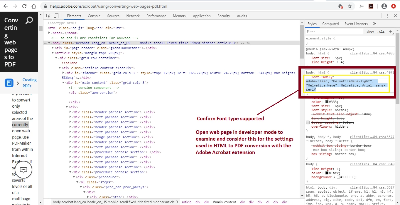Expand the page-header div node
This screenshot has width=400, height=205.
coord(53,48)
